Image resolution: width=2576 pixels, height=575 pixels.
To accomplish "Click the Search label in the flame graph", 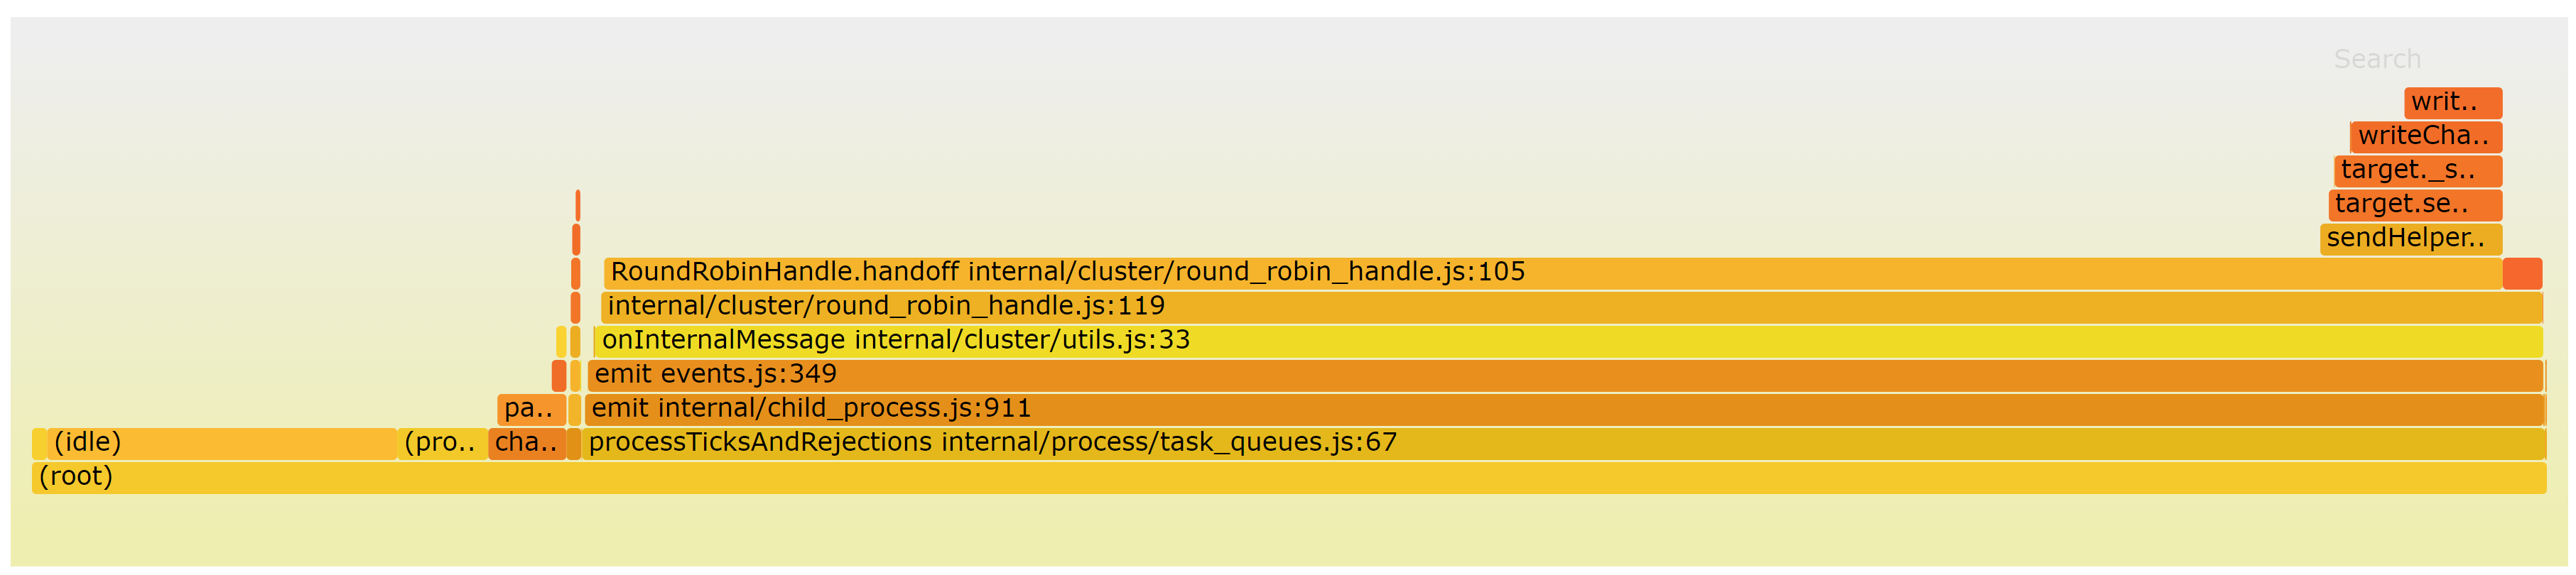I will click(2377, 59).
